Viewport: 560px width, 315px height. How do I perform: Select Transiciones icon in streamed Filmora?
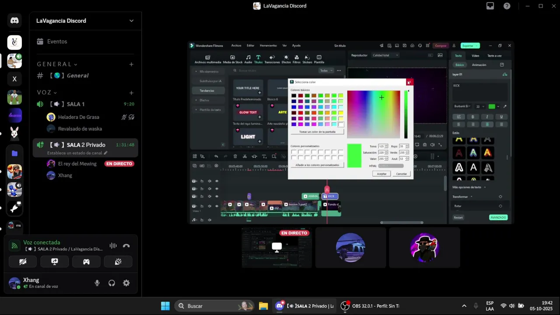(272, 59)
